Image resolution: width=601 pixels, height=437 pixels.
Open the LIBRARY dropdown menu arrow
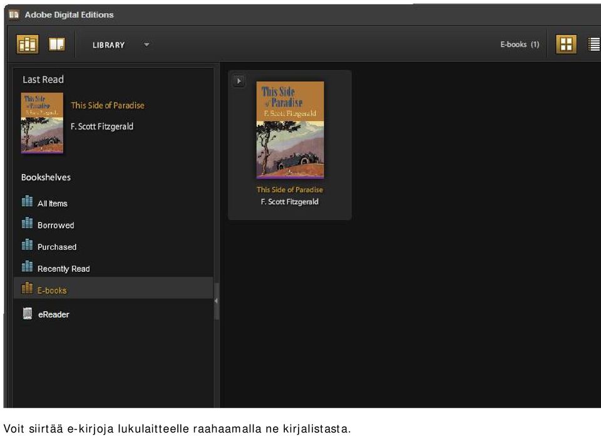tap(146, 44)
